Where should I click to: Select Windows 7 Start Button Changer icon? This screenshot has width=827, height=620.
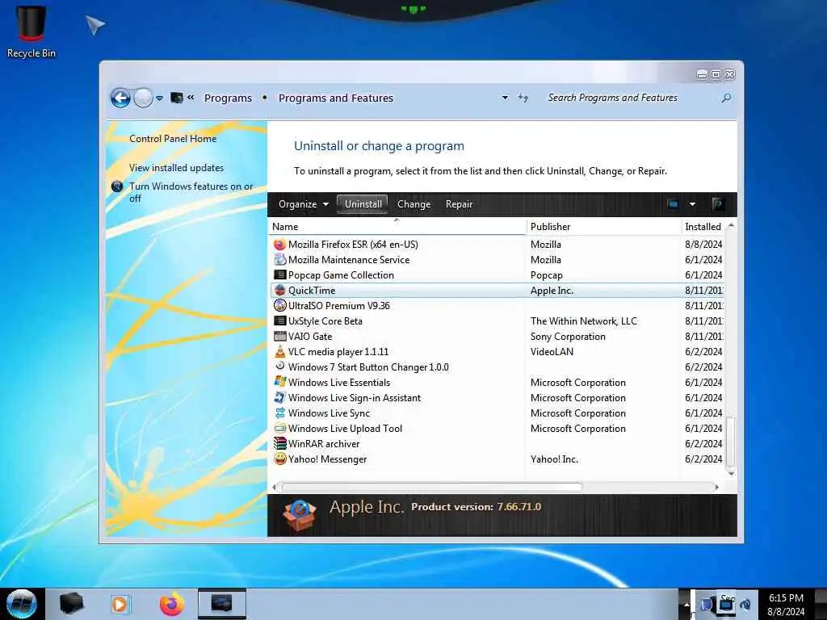[280, 367]
